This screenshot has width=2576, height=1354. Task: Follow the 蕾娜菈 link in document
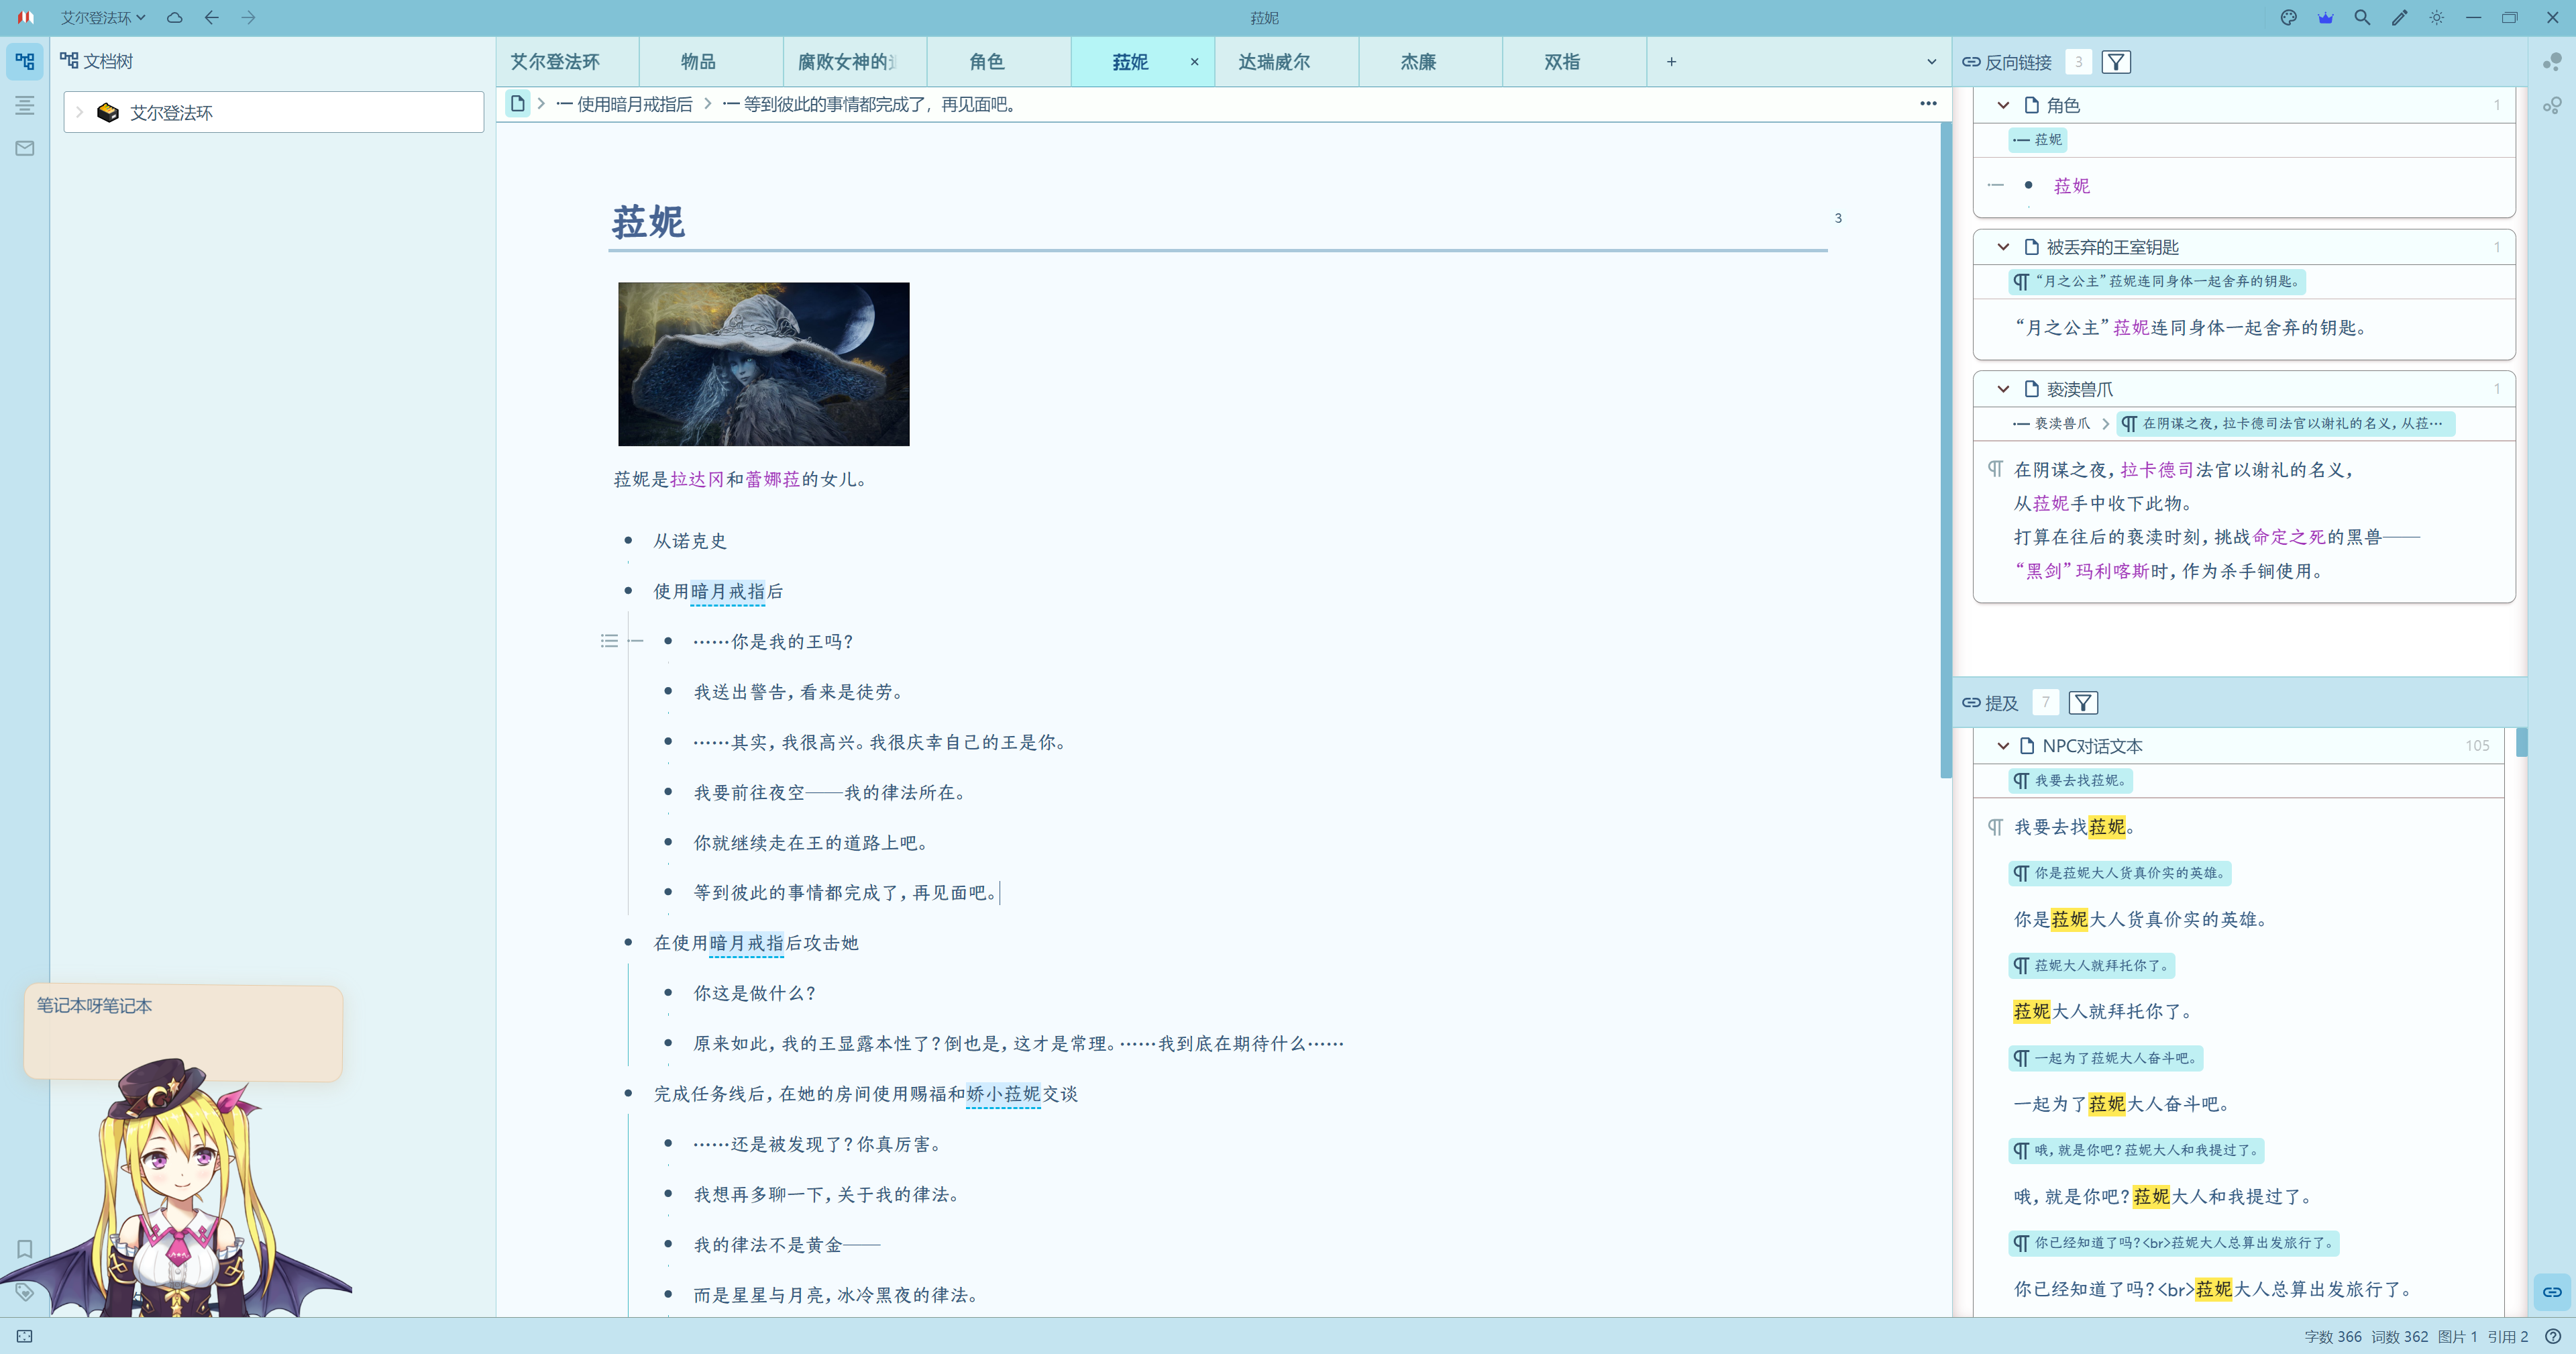tap(772, 479)
